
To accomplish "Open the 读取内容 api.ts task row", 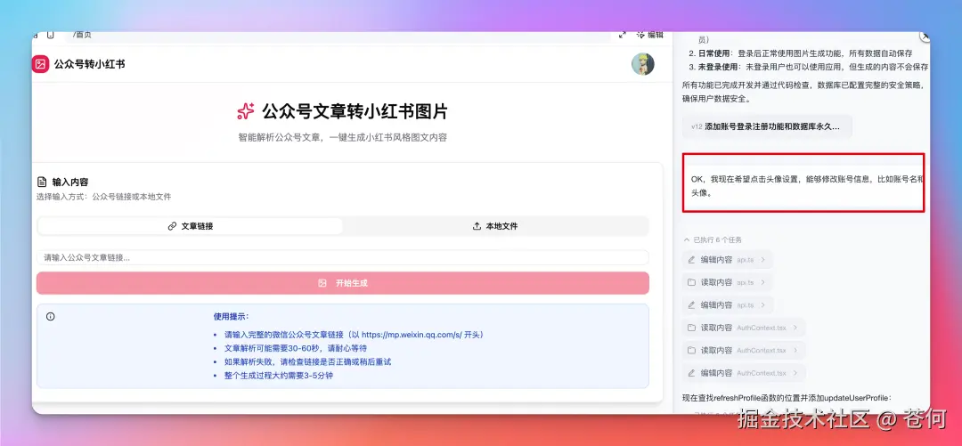I will 728,282.
